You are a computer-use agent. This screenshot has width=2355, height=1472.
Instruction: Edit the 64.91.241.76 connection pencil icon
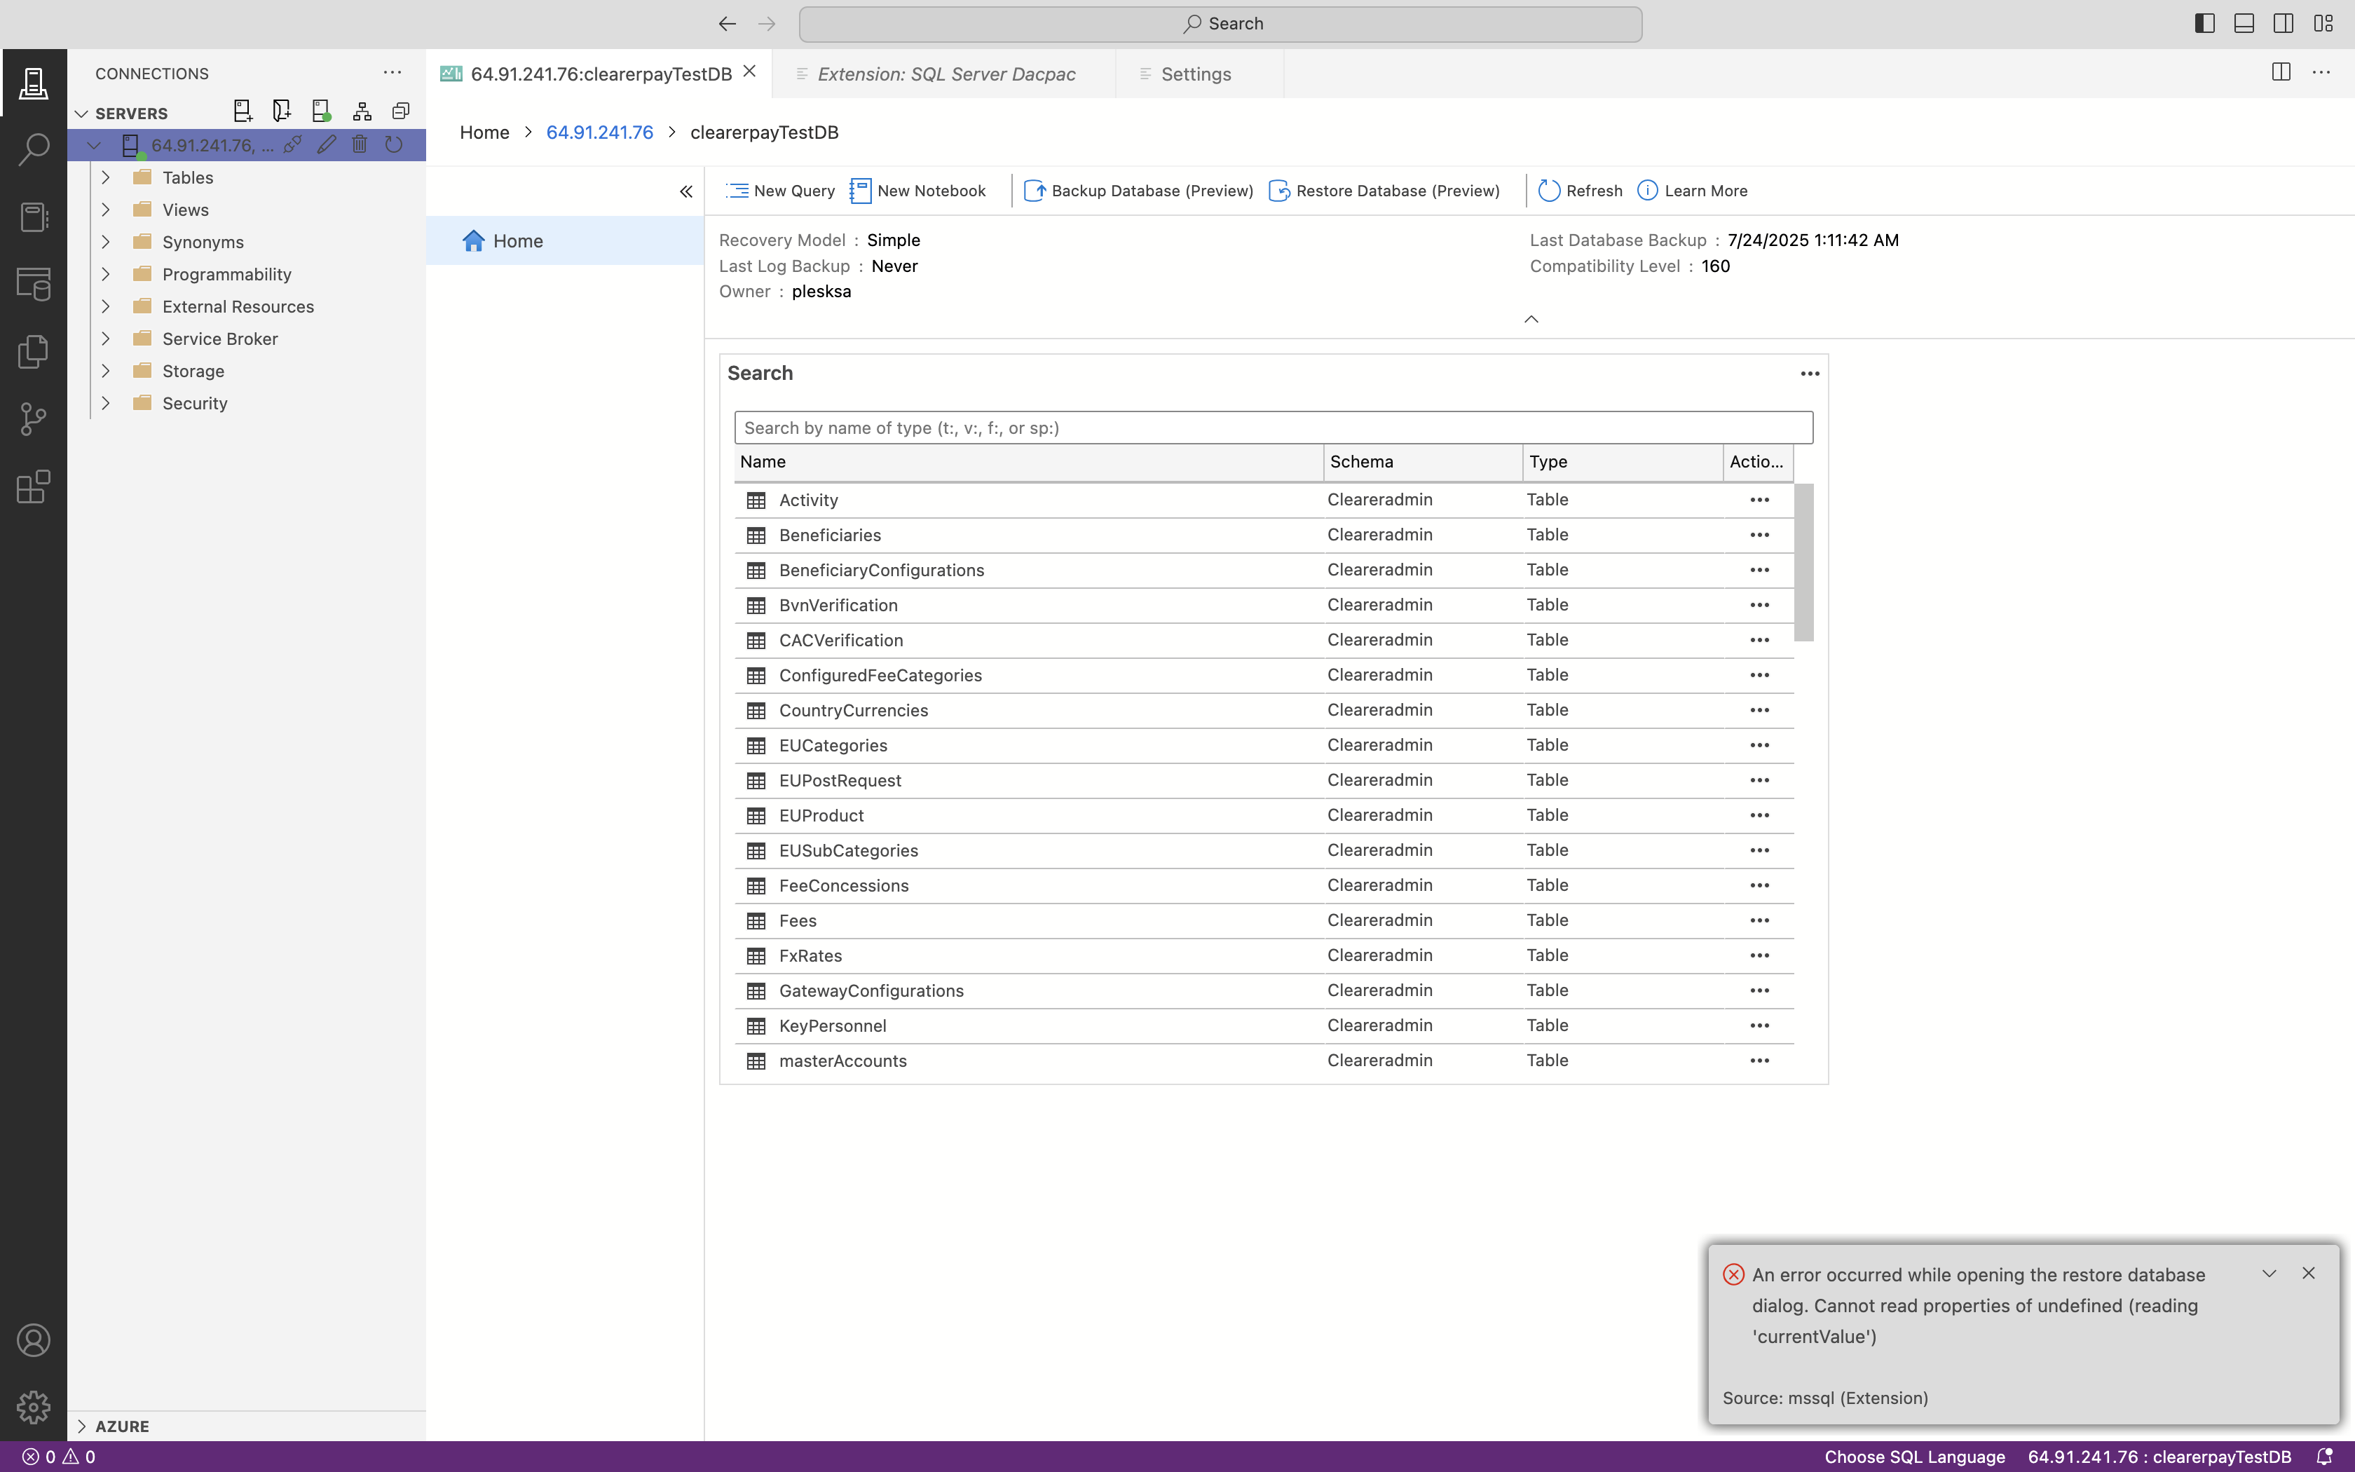tap(326, 145)
